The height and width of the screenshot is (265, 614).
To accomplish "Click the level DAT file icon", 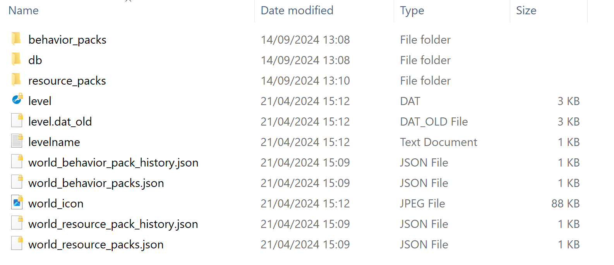I will click(17, 100).
